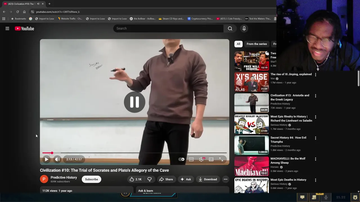Open options for MACHIAVELLI video
The image size is (360, 202).
(x=316, y=159)
